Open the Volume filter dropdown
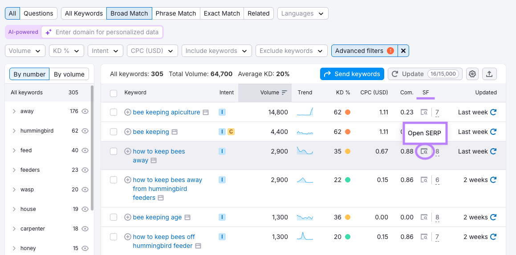516x255 pixels. (25, 51)
